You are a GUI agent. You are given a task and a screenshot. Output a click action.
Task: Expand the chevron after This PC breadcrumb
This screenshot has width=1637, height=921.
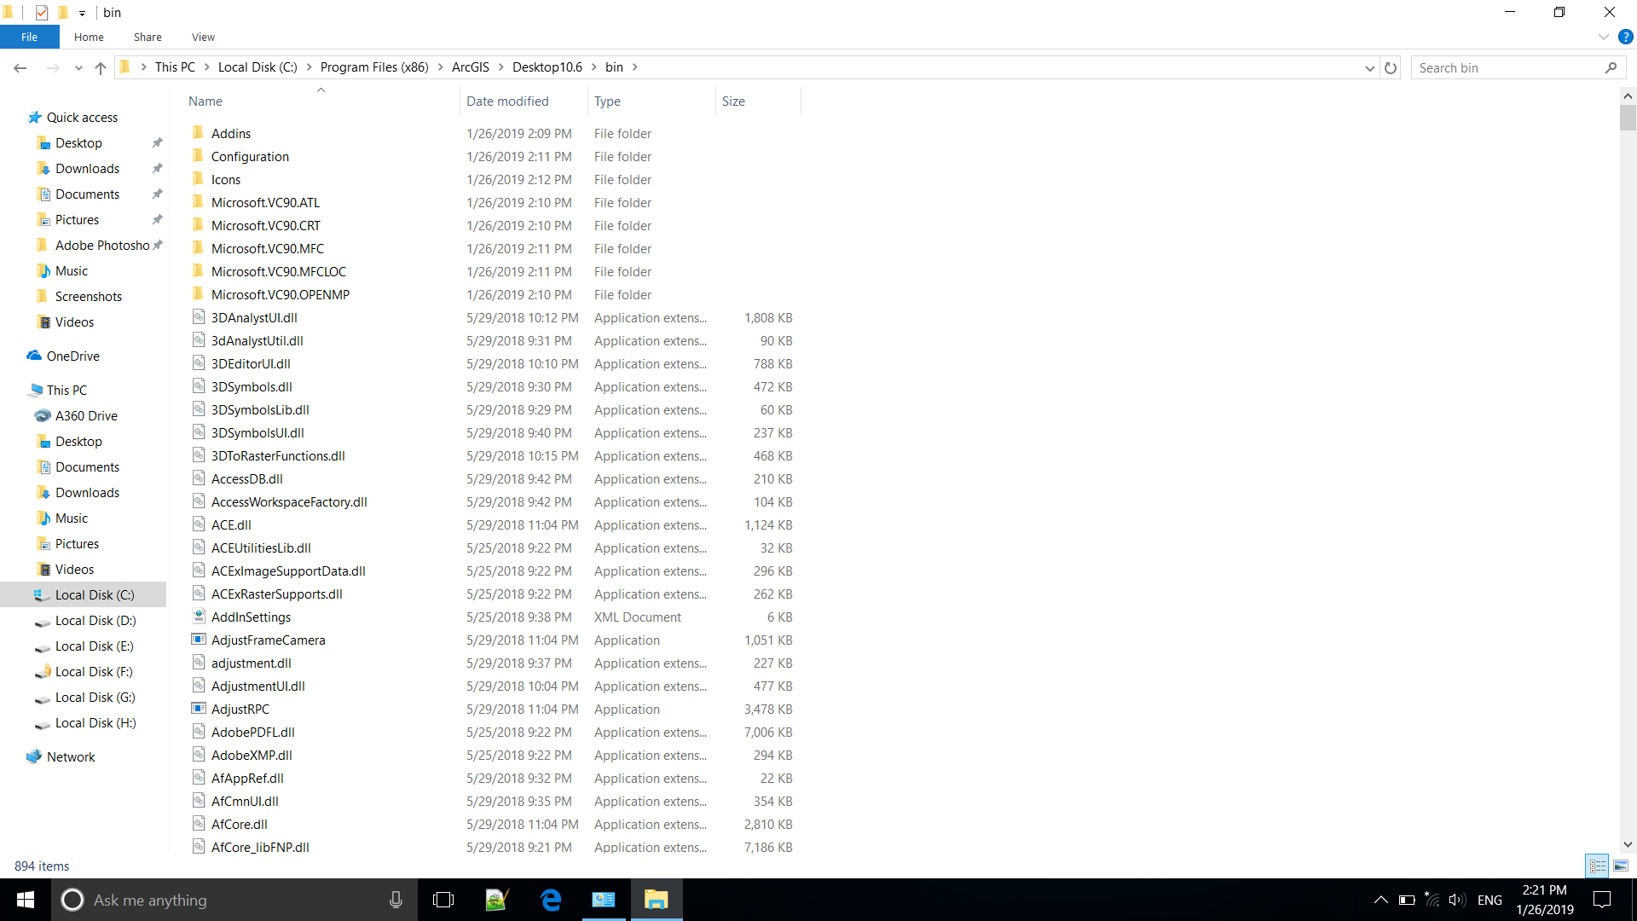pyautogui.click(x=206, y=67)
